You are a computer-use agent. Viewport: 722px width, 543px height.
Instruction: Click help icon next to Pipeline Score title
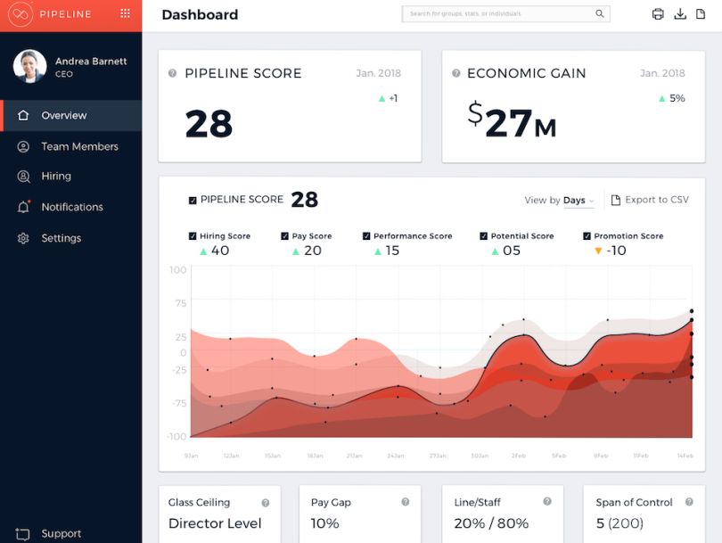click(x=173, y=73)
